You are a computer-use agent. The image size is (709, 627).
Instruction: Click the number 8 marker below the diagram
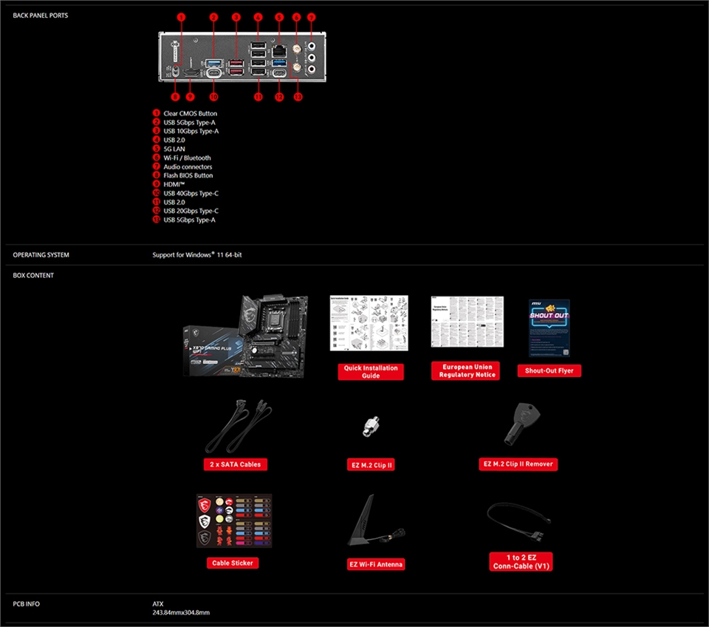174,96
